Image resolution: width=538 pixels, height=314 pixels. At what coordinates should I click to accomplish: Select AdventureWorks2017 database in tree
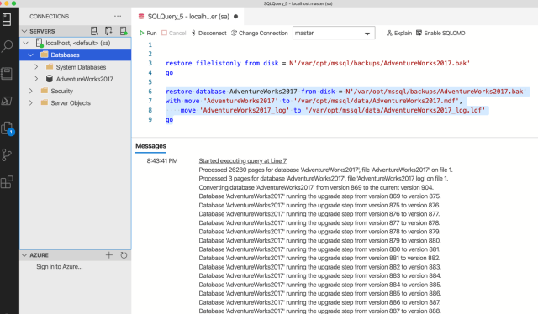pos(76,79)
